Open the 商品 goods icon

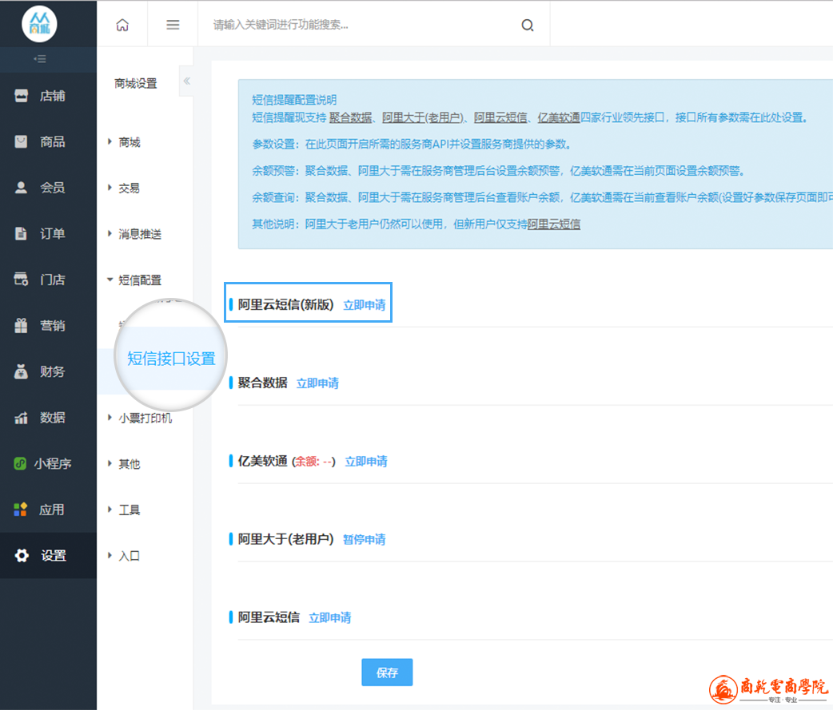coord(22,141)
